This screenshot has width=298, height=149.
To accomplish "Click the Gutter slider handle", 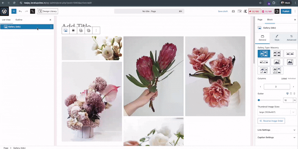I will 259,100.
